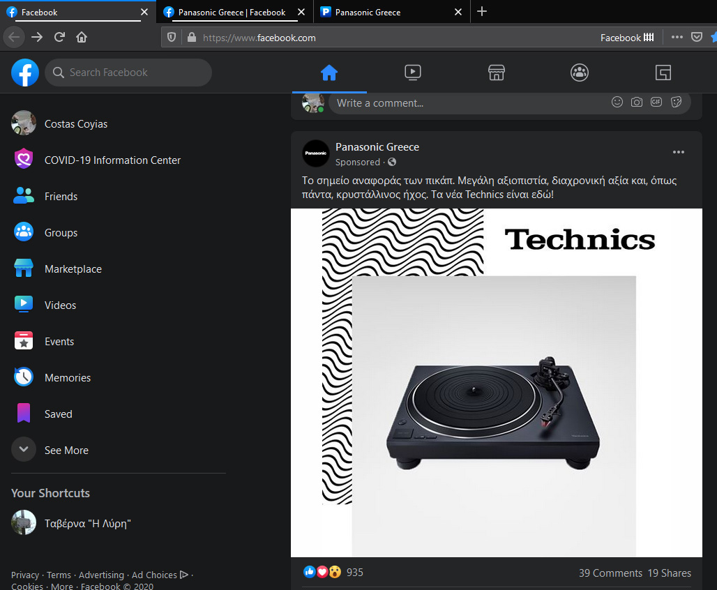This screenshot has height=590, width=717.
Task: Open the Technics turntable ad image
Action: click(496, 382)
